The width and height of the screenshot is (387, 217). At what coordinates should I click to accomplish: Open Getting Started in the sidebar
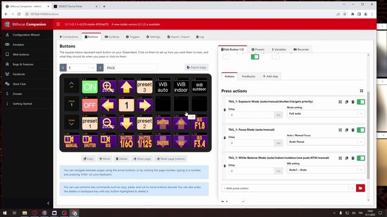pyautogui.click(x=22, y=104)
